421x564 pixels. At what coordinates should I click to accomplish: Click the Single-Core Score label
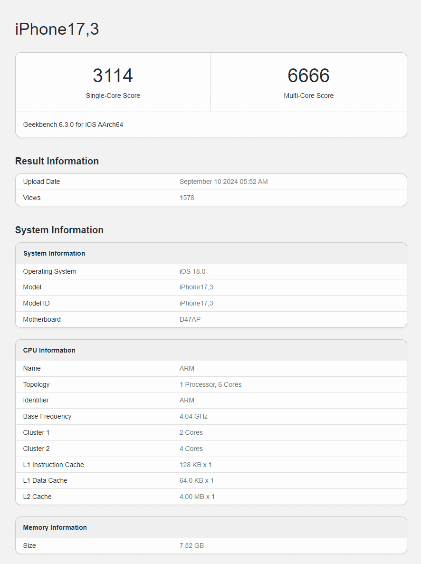113,96
